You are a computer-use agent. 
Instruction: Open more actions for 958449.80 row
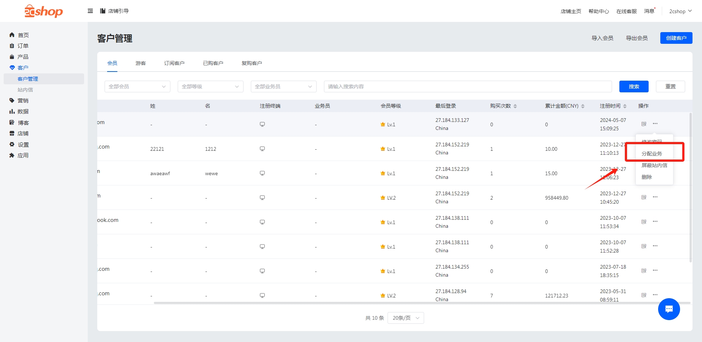[655, 197]
